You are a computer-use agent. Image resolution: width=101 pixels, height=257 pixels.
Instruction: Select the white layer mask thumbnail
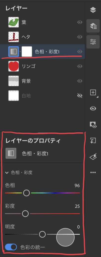pos(27,52)
